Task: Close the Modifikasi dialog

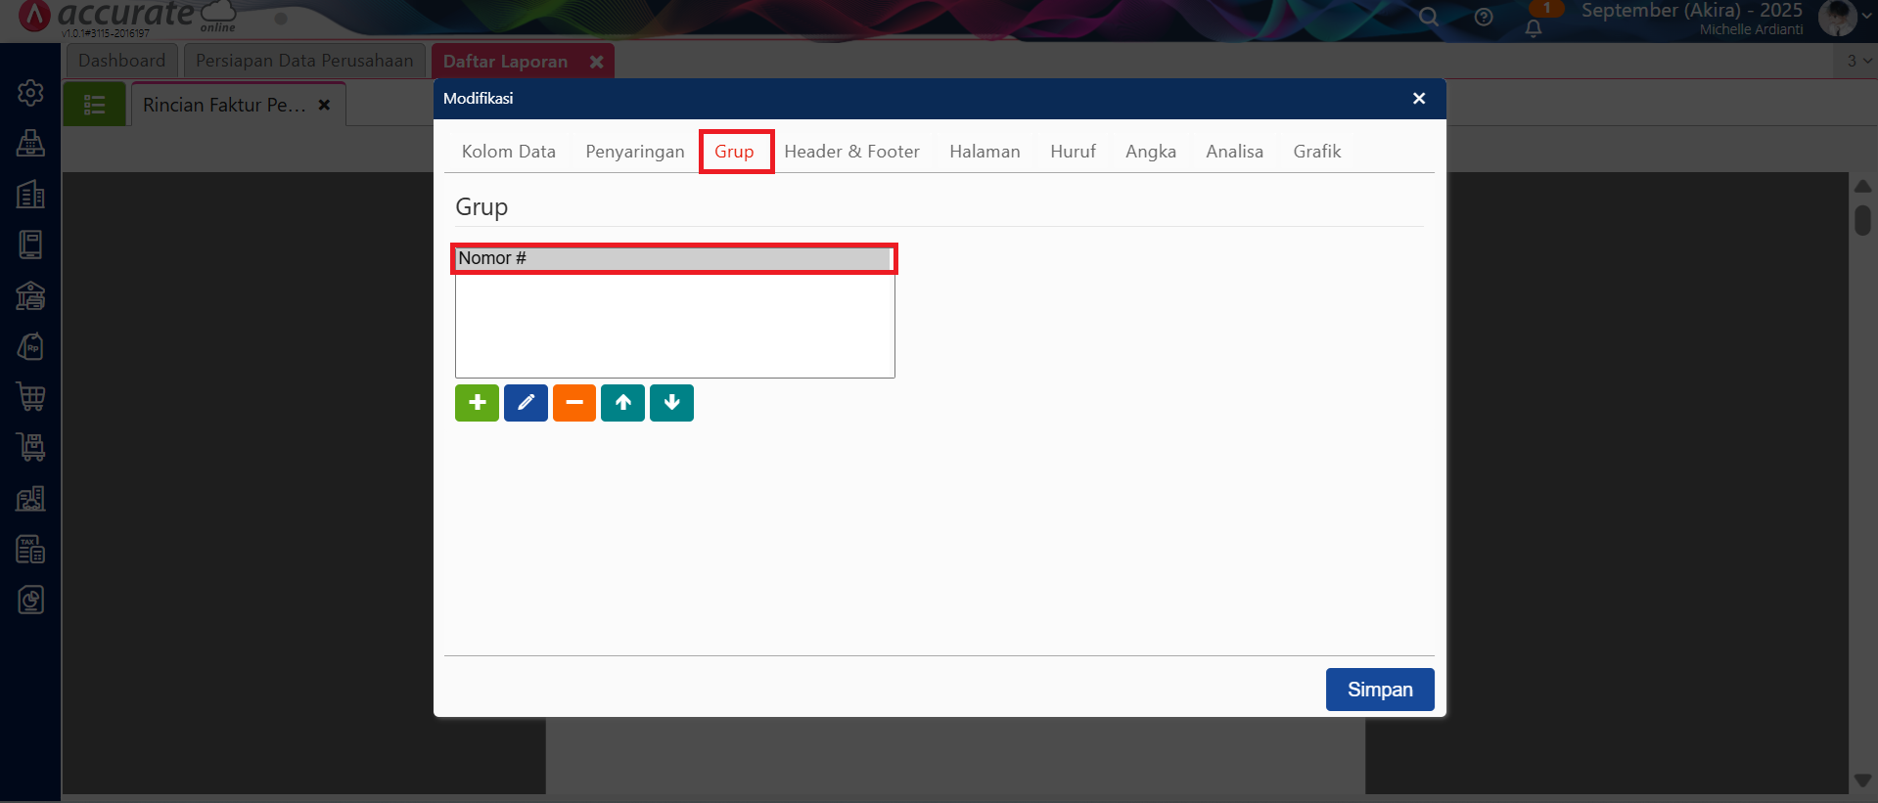Action: [x=1419, y=99]
